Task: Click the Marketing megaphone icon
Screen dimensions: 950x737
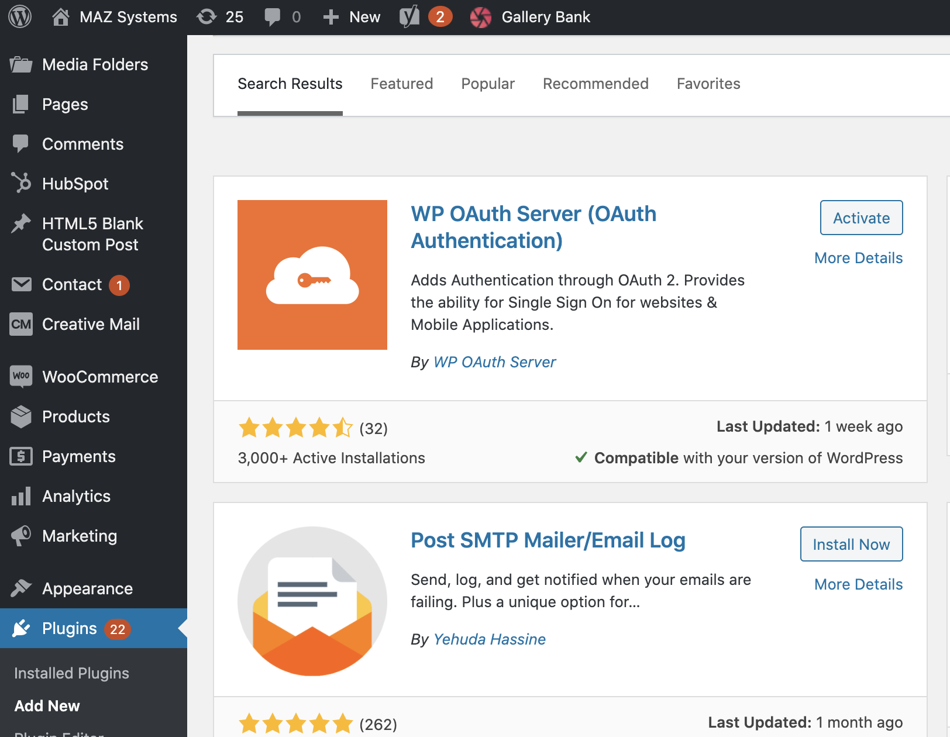Action: point(21,536)
